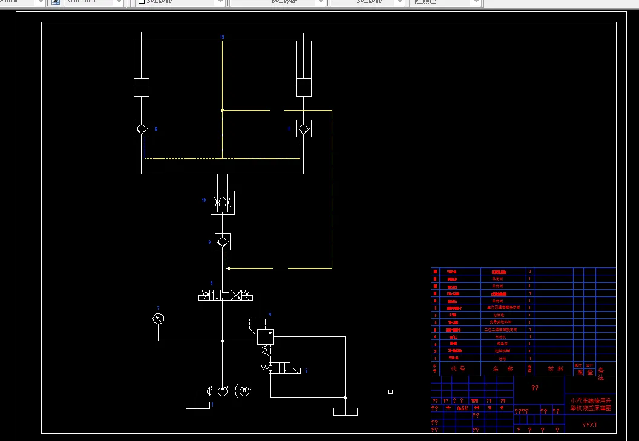Click the 代号 column header

459,368
